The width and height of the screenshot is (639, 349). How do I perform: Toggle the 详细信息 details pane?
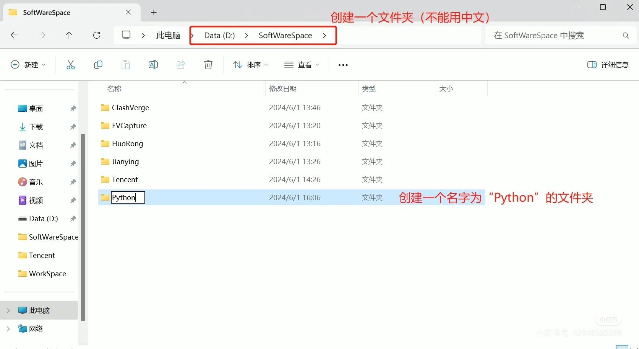608,65
